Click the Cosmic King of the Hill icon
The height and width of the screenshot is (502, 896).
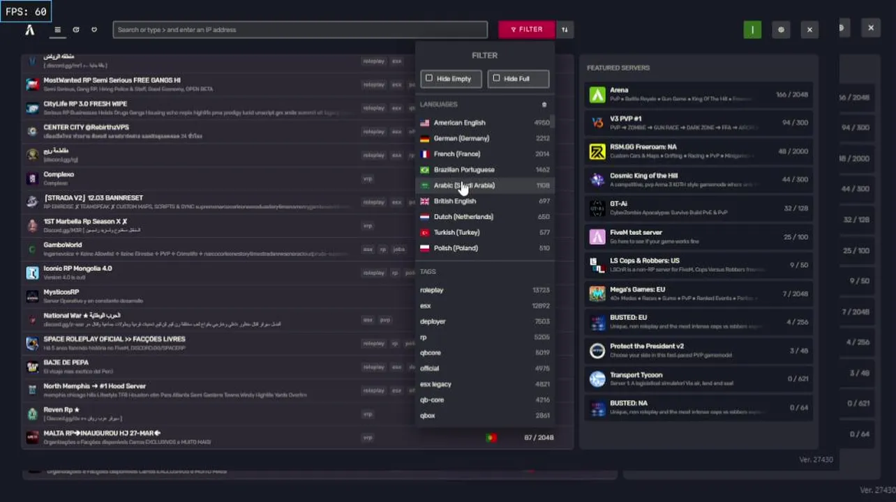pyautogui.click(x=597, y=180)
